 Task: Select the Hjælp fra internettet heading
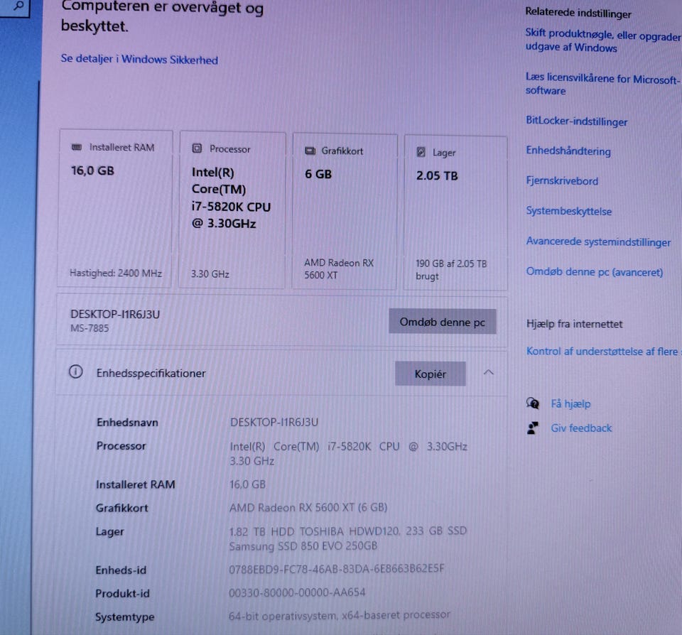pyautogui.click(x=574, y=324)
